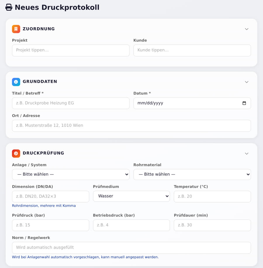Click the 'Neues Druckprotokoll' page title

[57, 8]
